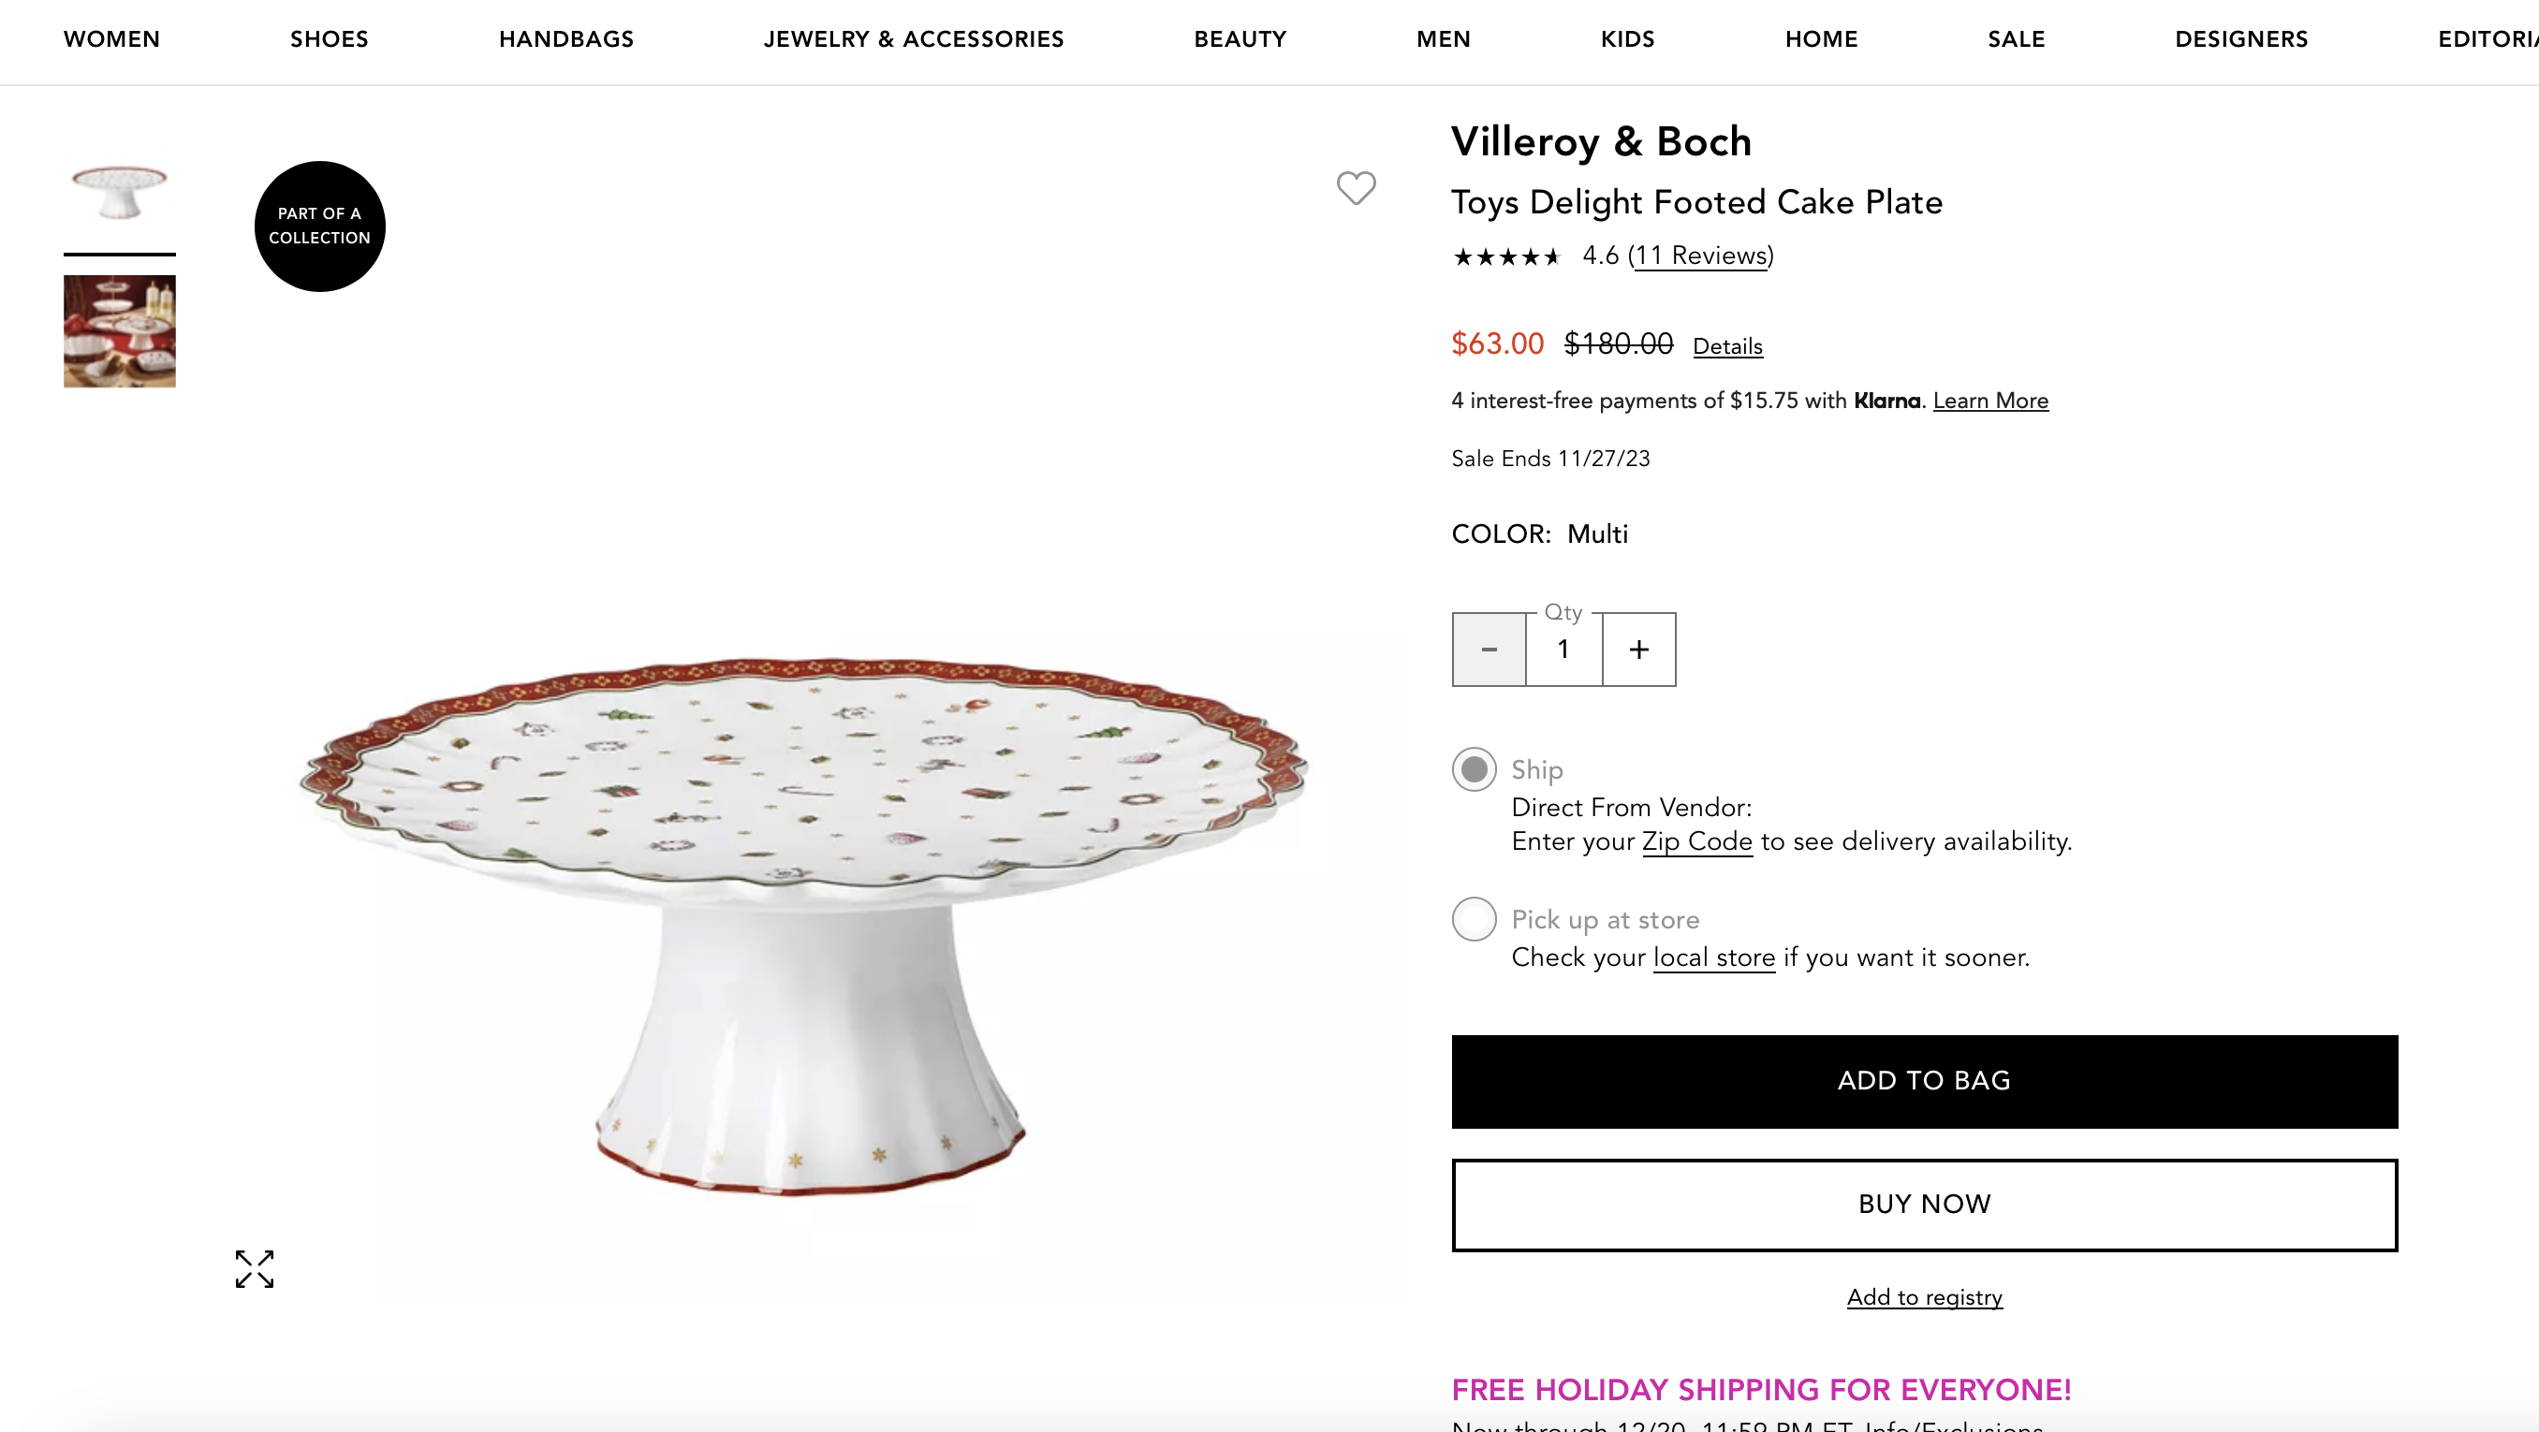Expand product image to fullscreen view
This screenshot has height=1432, width=2539.
[x=255, y=1269]
